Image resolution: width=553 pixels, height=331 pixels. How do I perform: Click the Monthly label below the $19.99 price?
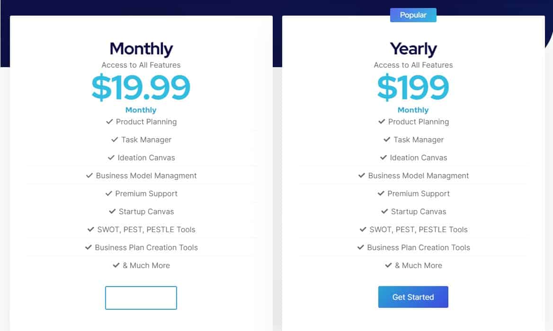point(141,110)
